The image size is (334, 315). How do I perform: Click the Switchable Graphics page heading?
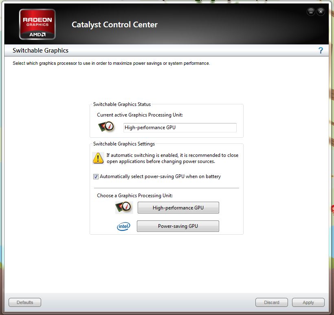[x=40, y=51]
